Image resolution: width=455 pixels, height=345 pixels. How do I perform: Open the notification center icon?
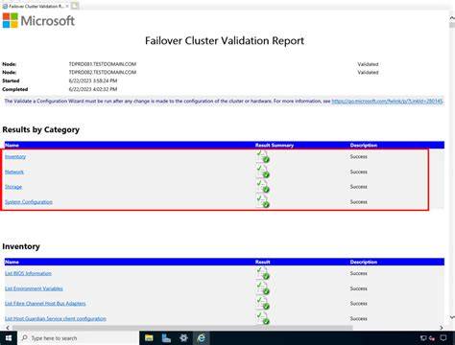tap(443, 338)
